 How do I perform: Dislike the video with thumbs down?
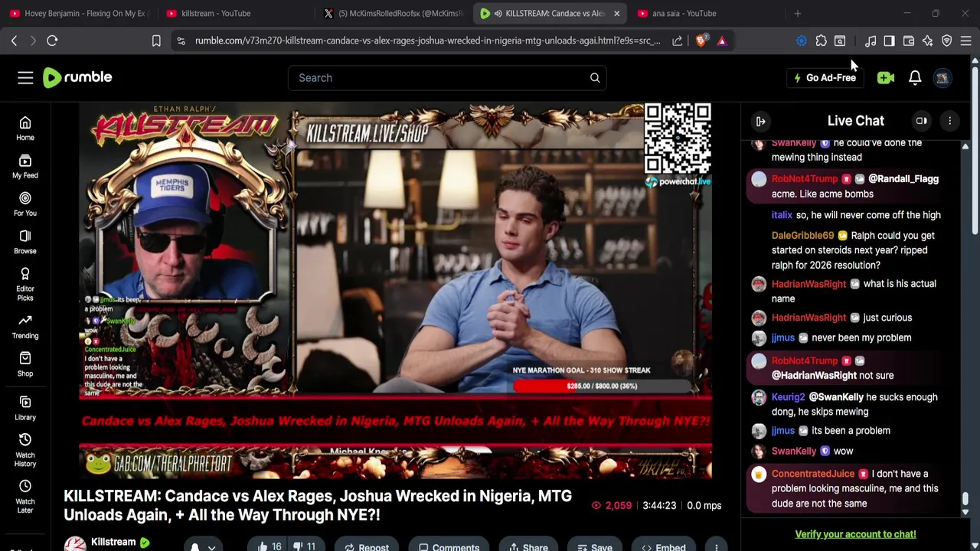[x=305, y=546]
